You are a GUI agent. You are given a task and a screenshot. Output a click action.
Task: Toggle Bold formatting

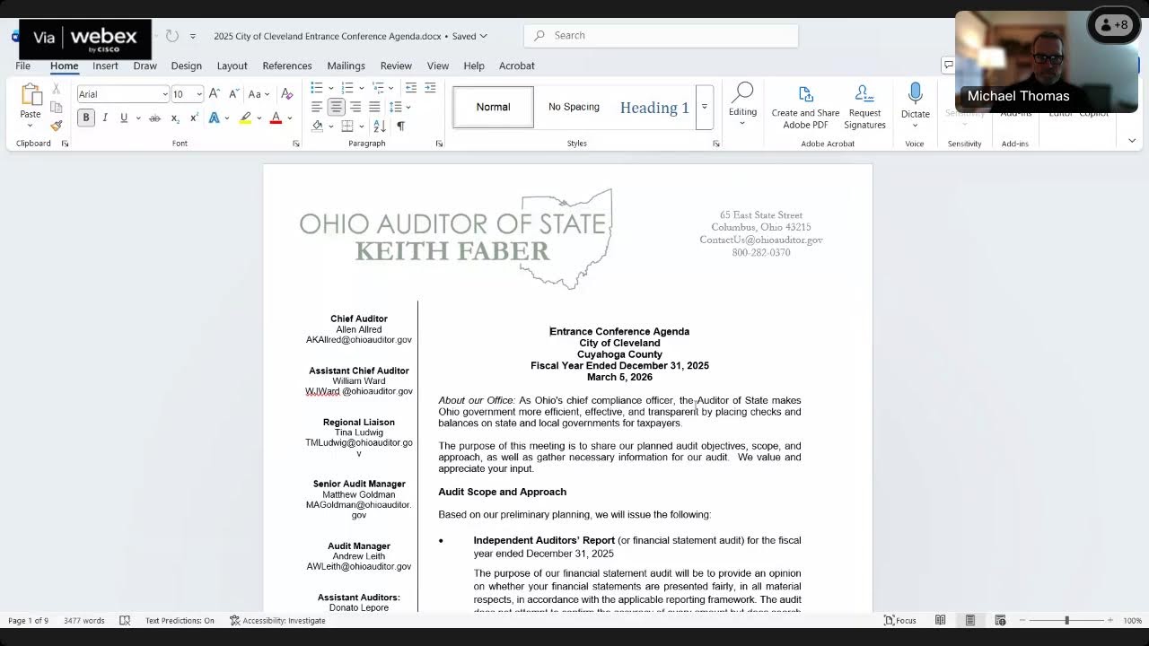point(86,118)
